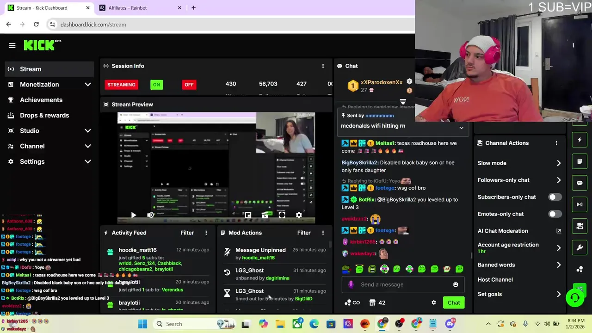Viewport: 592px width, 333px height.
Task: Open stream preview player settings gear
Action: tap(299, 215)
